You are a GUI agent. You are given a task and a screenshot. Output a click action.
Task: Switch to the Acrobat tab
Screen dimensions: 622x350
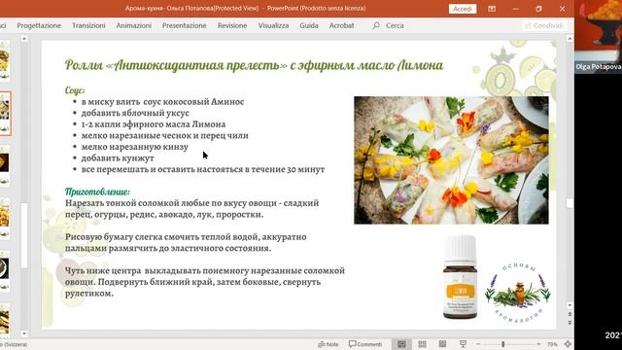tap(341, 25)
